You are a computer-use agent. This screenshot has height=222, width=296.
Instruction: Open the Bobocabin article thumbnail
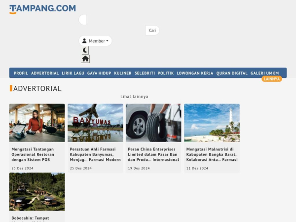(x=37, y=191)
